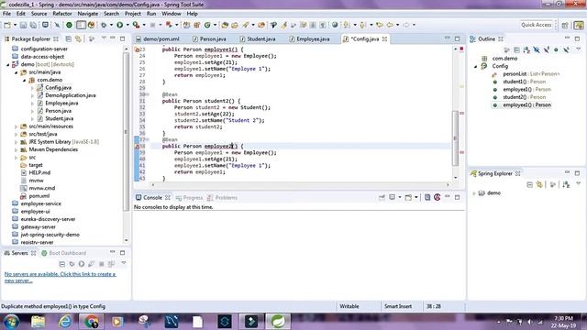The width and height of the screenshot is (587, 330).
Task: Toggle Hide Fields in Outline toolbar
Action: point(537,49)
